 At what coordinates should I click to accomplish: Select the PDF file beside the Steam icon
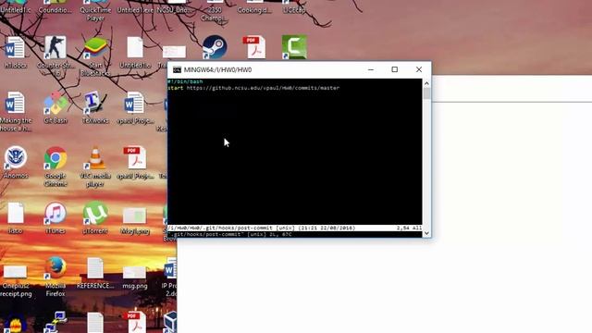pos(254,47)
